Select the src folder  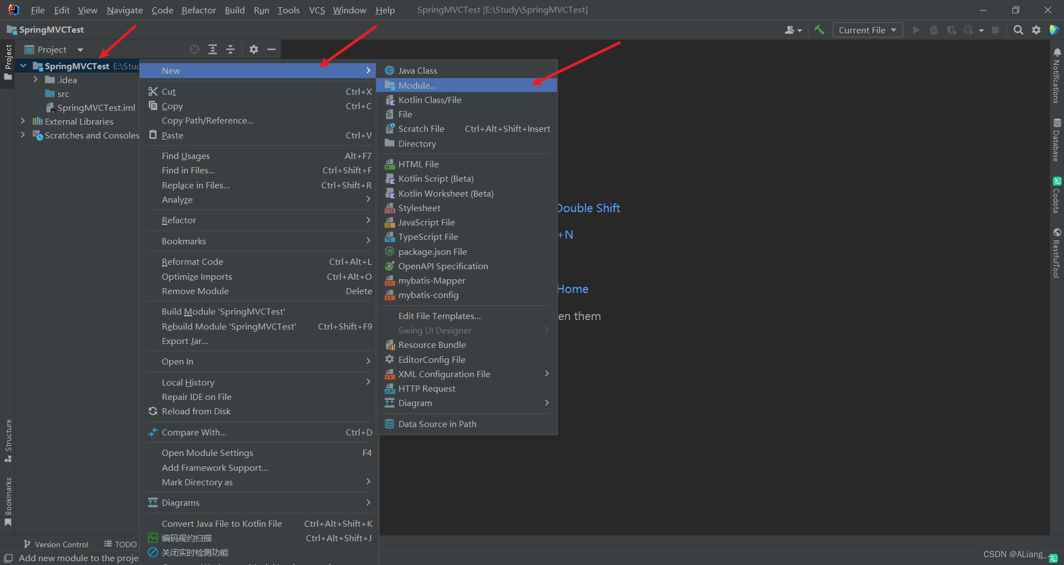point(58,94)
